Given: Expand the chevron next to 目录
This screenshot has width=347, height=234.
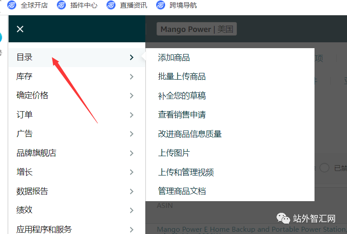Looking at the screenshot, I should (132, 58).
